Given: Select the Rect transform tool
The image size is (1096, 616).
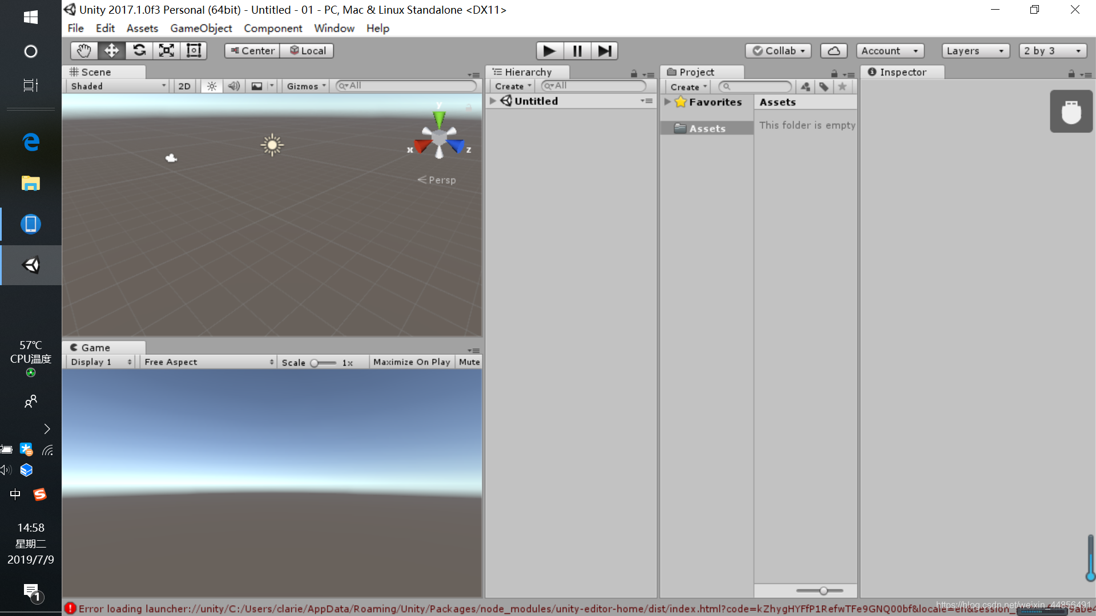Looking at the screenshot, I should point(194,51).
